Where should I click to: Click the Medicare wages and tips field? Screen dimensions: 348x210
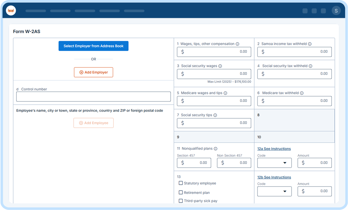click(x=214, y=101)
